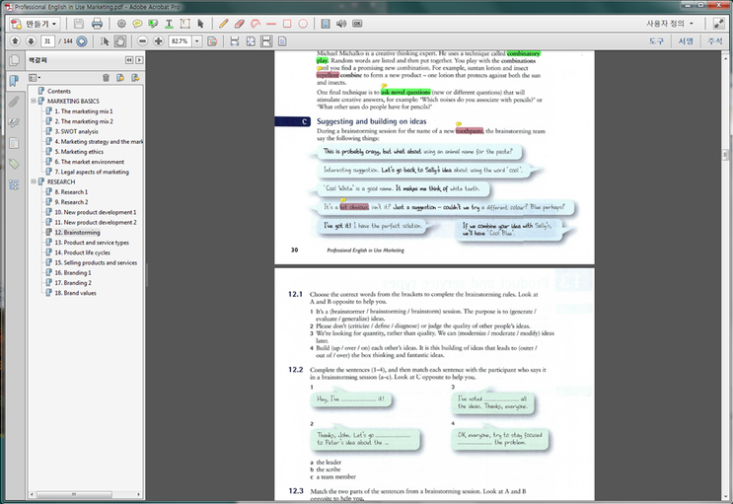
Task: Go to previous page with up arrow
Action: tap(15, 41)
